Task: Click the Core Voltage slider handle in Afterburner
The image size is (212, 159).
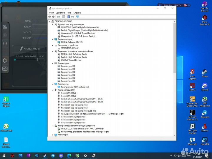Action: 15,59
